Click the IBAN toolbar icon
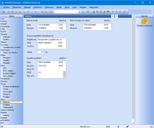 [108, 12]
